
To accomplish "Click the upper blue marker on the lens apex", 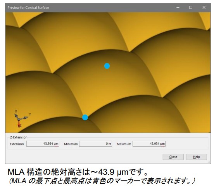I will pos(107,66).
